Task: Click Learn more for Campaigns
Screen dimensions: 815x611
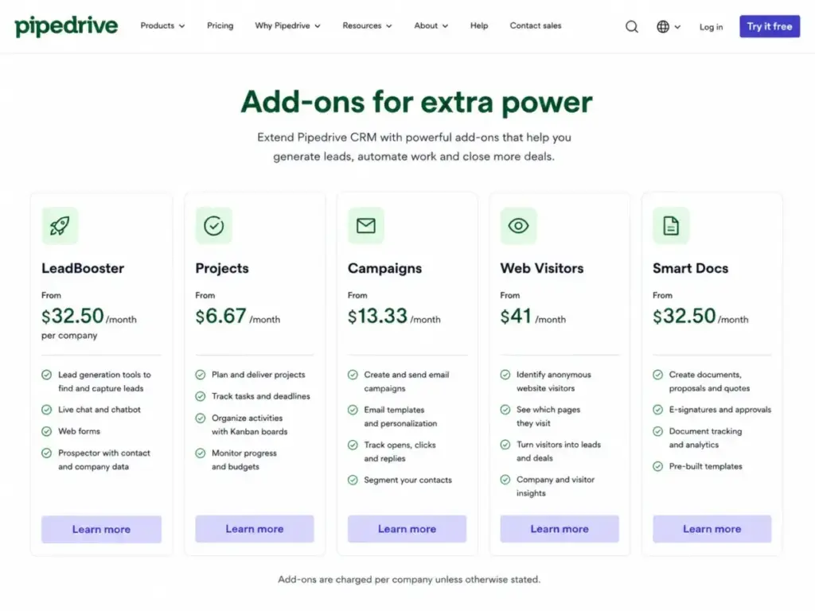Action: coord(407,529)
